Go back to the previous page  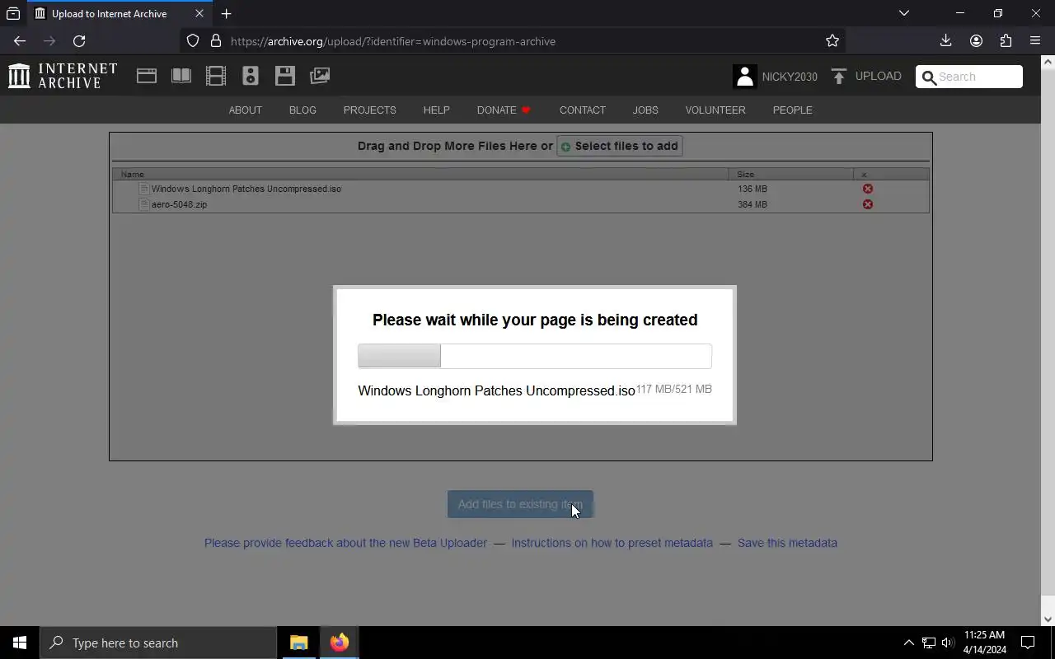[x=20, y=40]
